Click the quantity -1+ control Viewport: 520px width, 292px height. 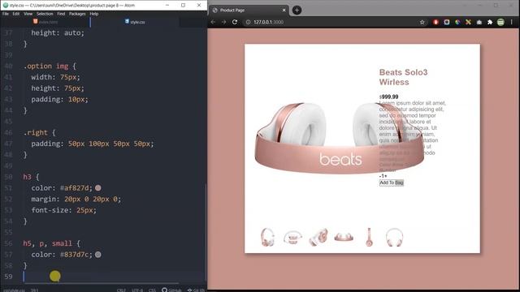(383, 176)
